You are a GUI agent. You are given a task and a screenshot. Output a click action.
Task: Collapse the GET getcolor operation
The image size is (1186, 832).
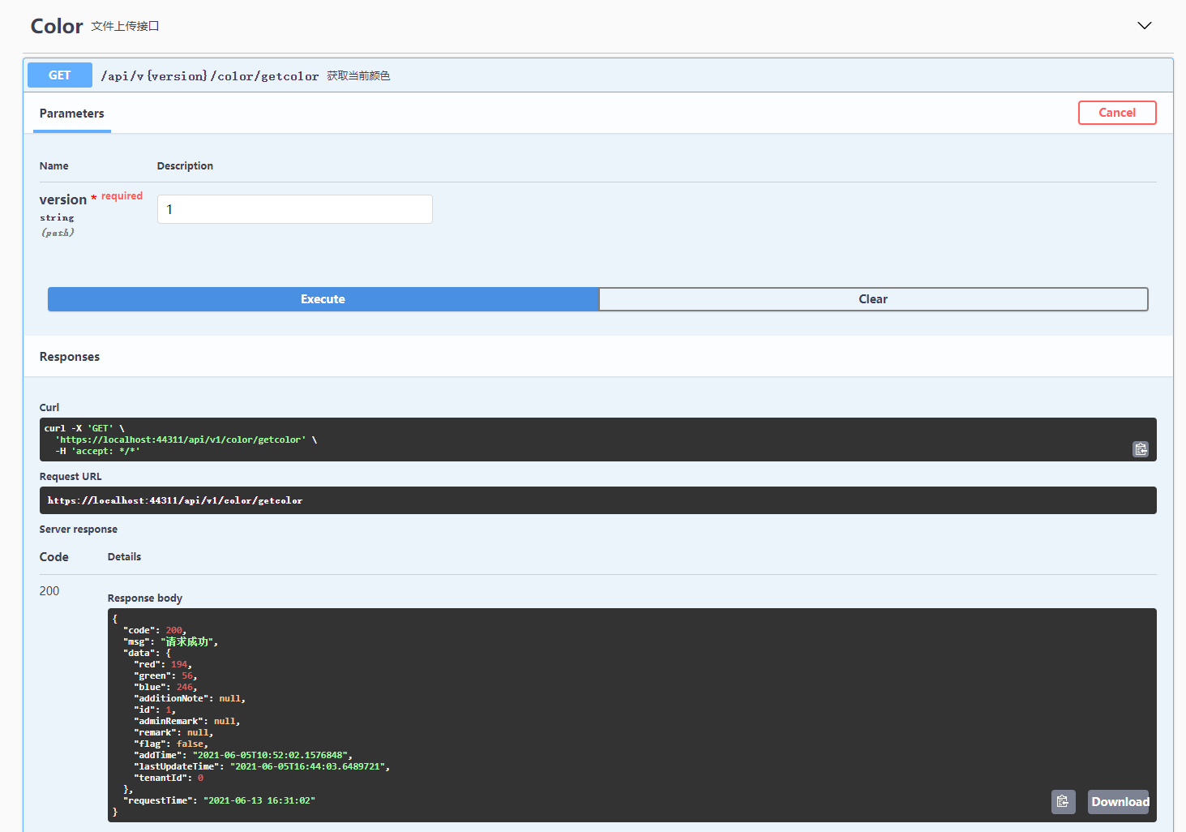tap(597, 75)
